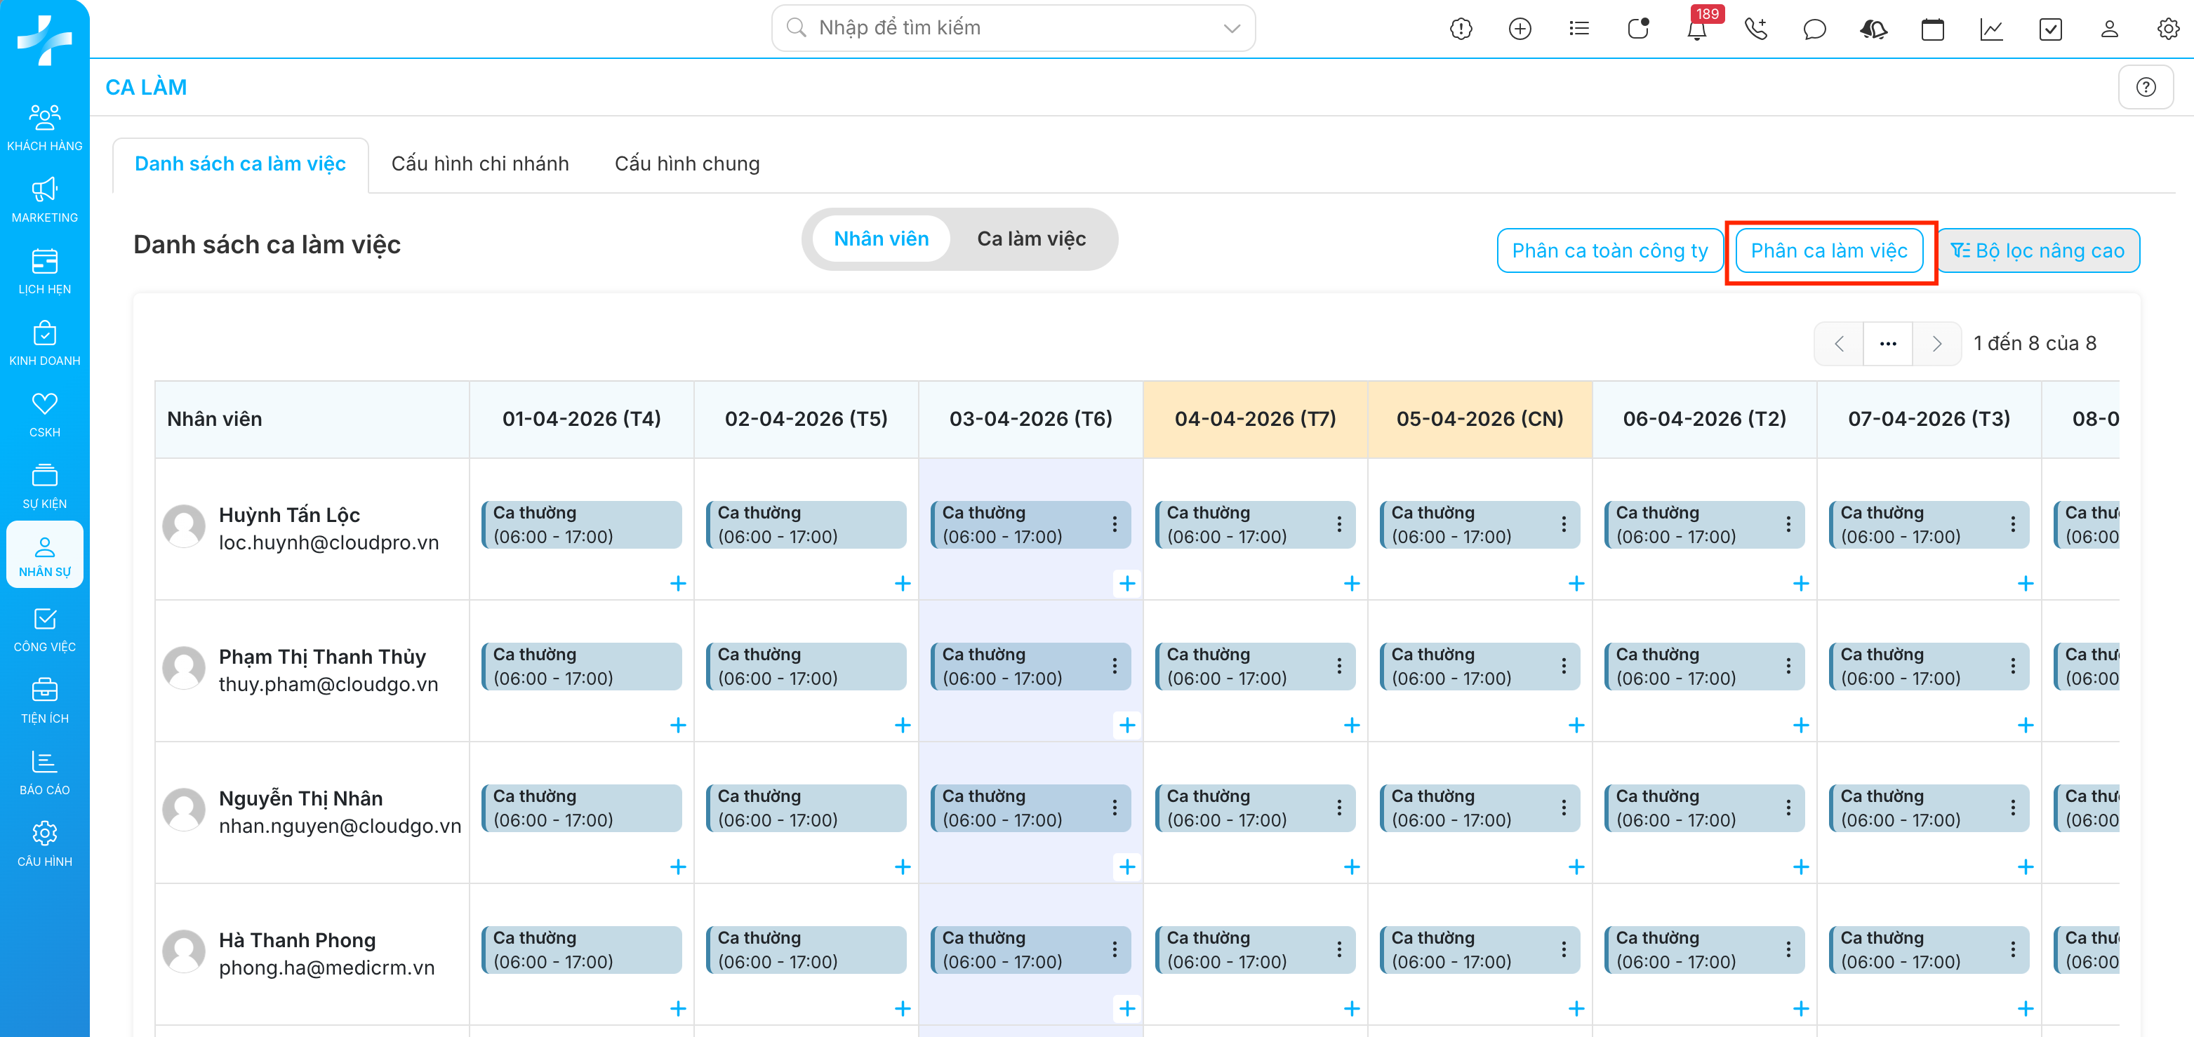Open options menu for Huỳnh Tấn Lộc 03-04 shift
This screenshot has width=2194, height=1037.
(1114, 524)
